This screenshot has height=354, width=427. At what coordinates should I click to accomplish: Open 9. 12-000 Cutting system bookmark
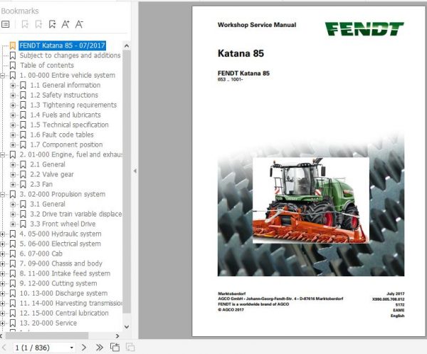tap(58, 283)
